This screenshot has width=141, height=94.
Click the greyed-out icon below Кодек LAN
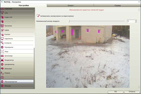2,21
